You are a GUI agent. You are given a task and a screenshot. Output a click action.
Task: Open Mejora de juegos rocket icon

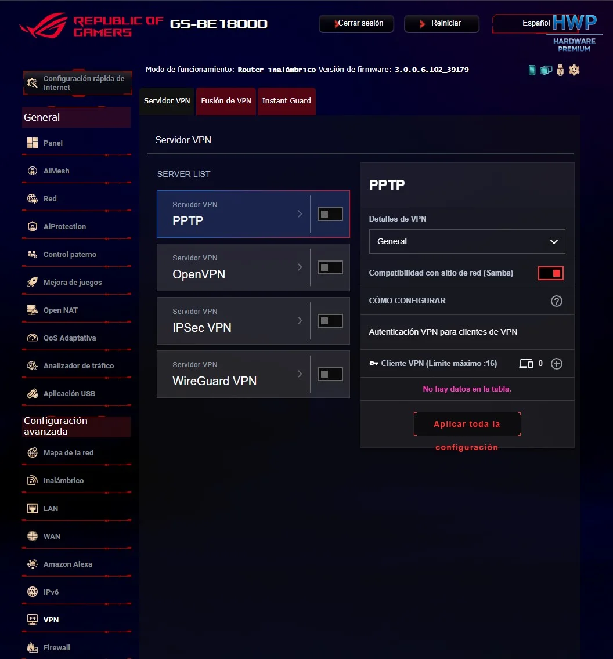33,283
